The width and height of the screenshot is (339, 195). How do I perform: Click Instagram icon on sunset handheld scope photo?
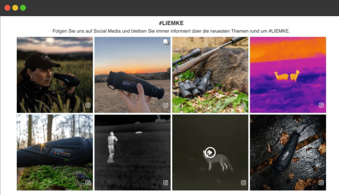166,105
